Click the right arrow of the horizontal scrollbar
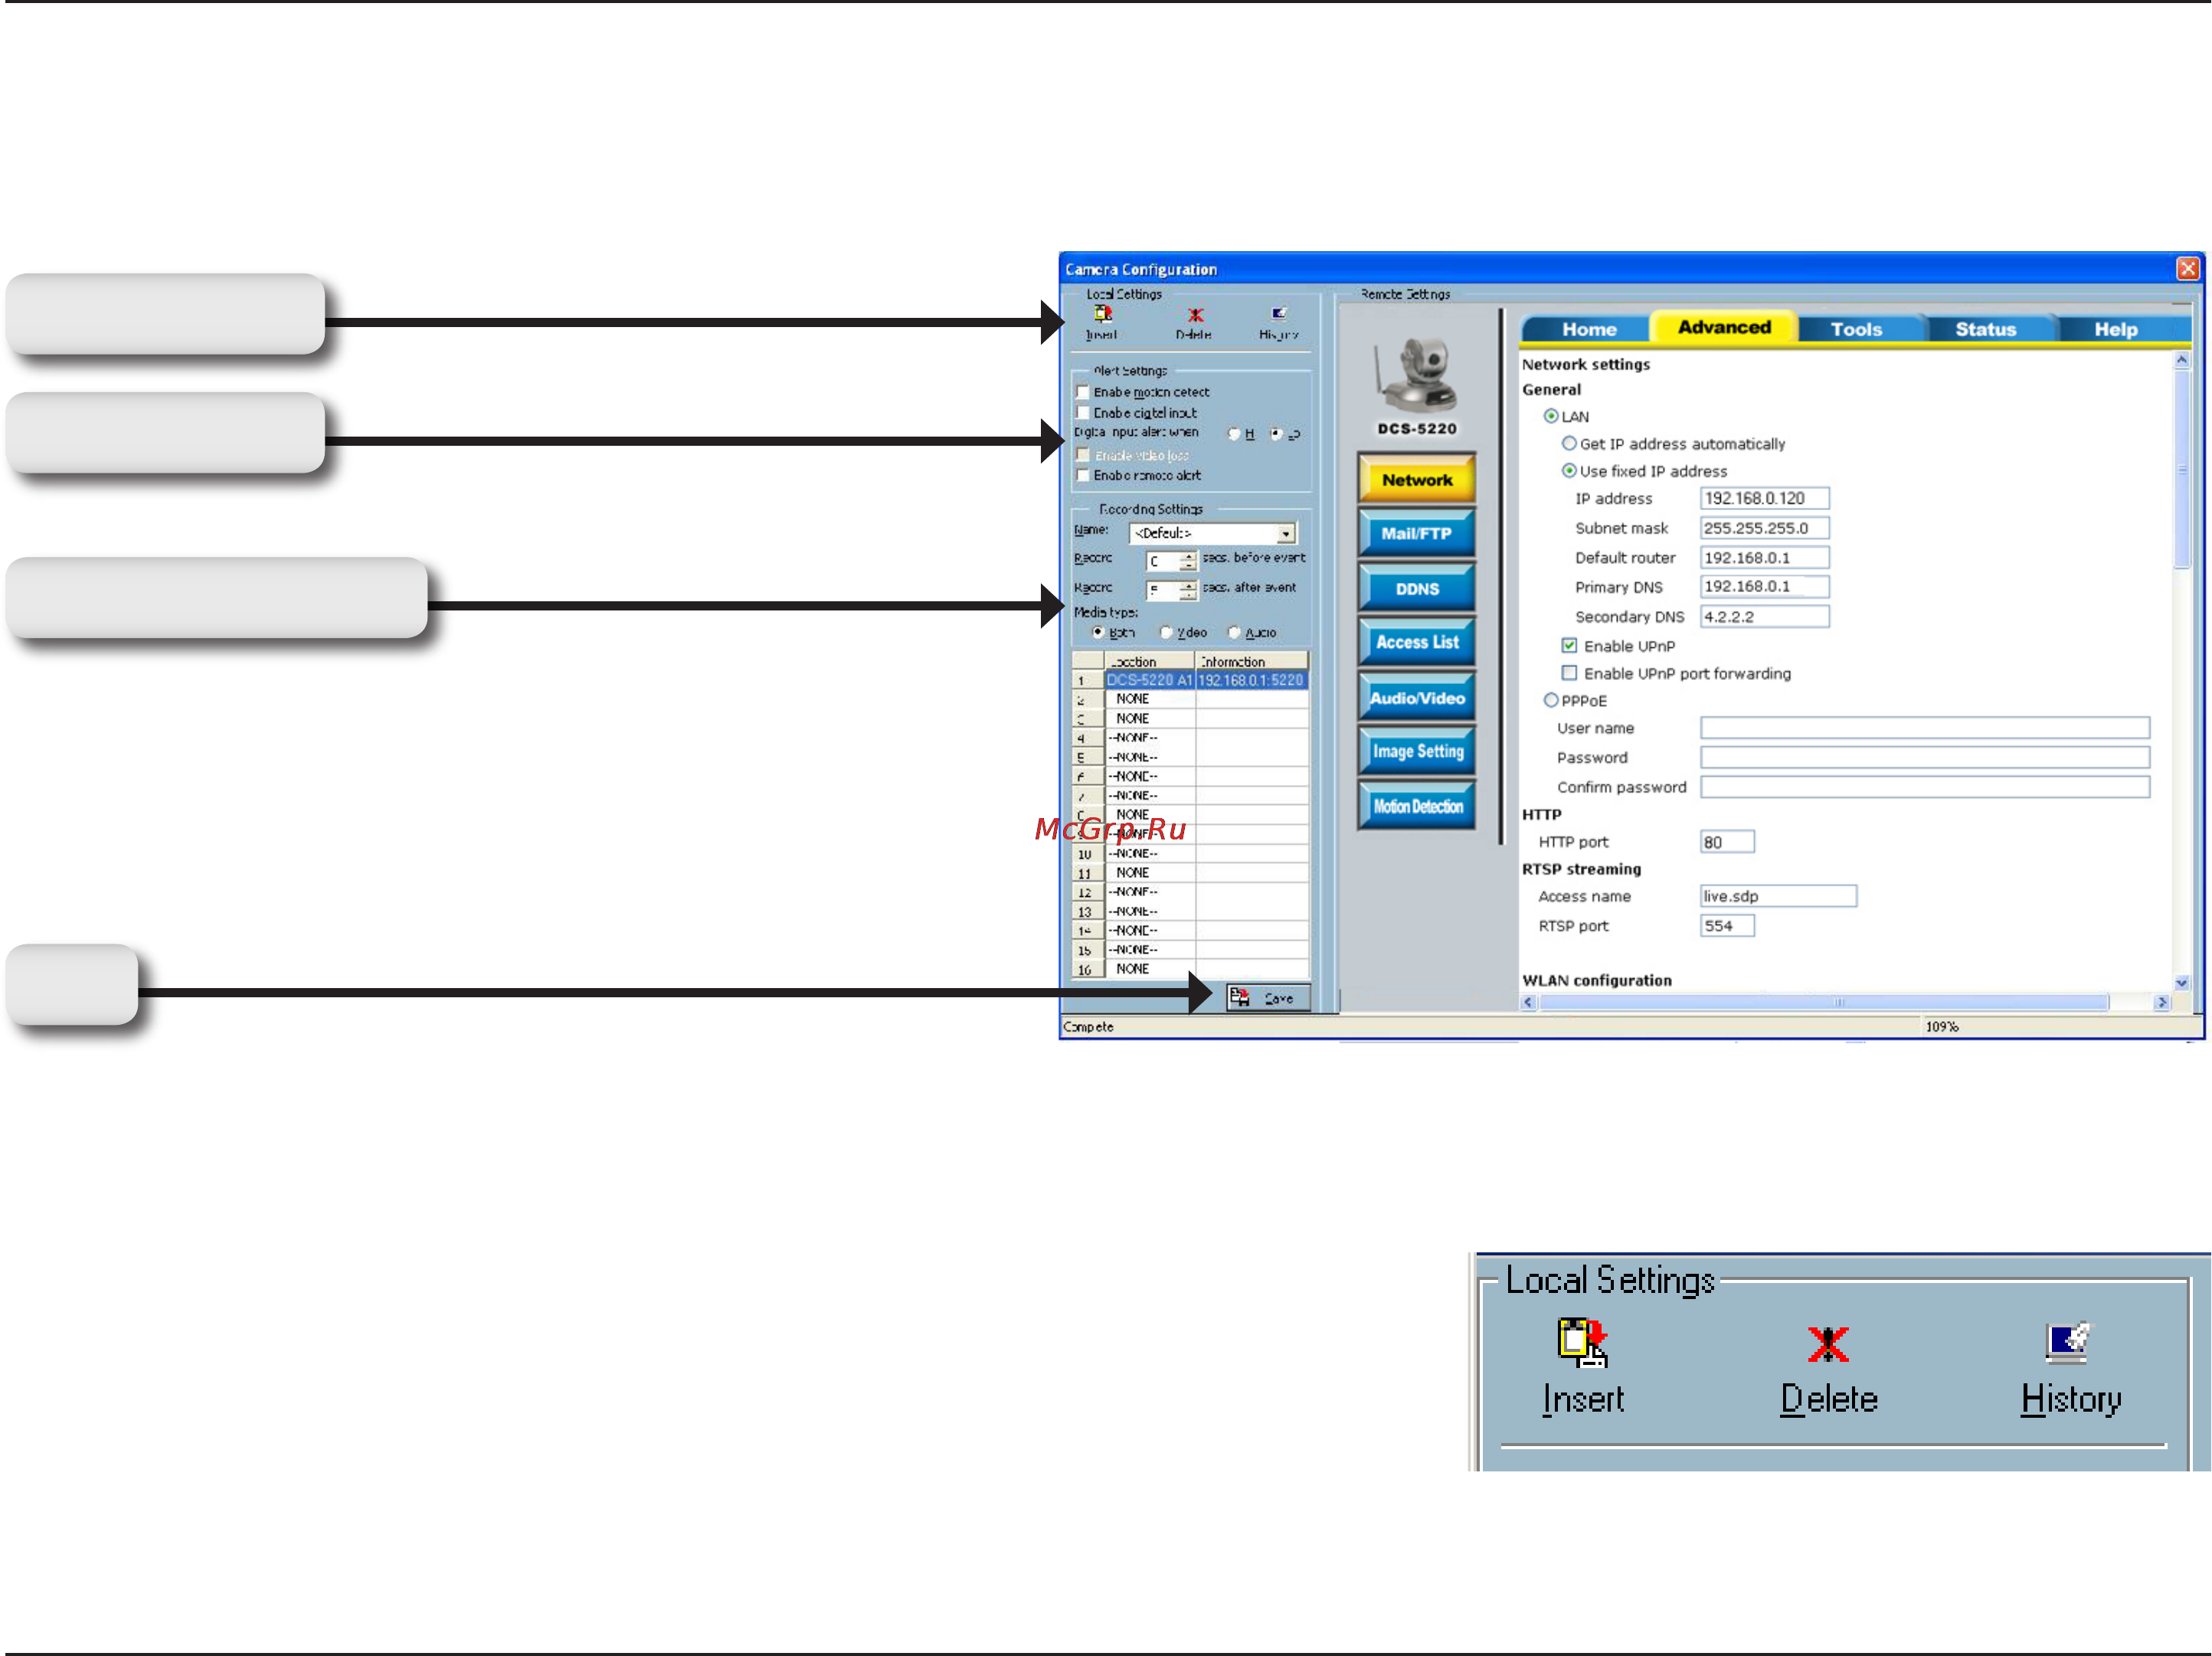 point(2162,1002)
